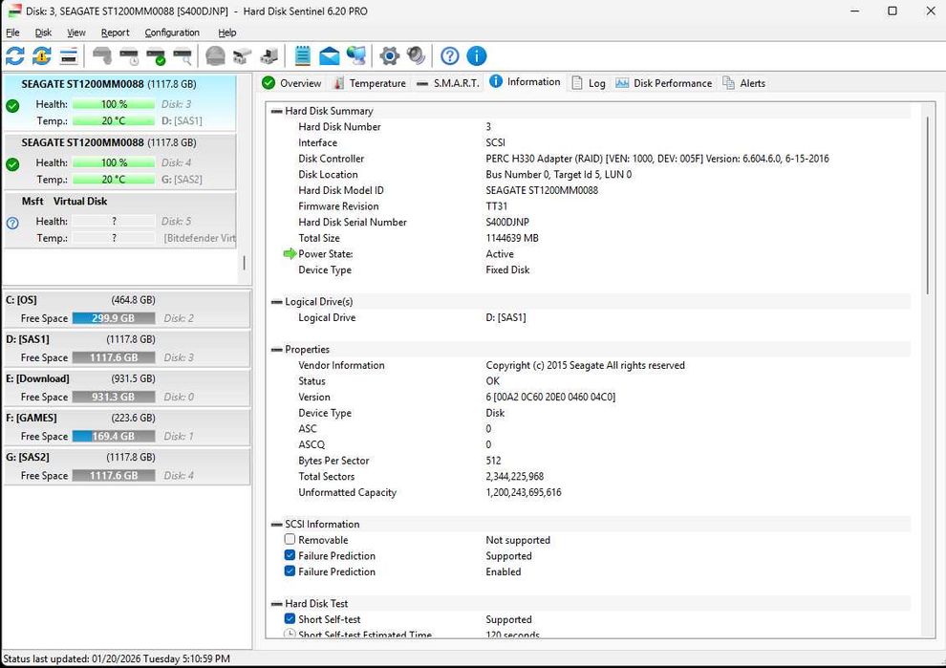
Task: Collapse the Hard Disk Summary section
Action: tap(277, 111)
